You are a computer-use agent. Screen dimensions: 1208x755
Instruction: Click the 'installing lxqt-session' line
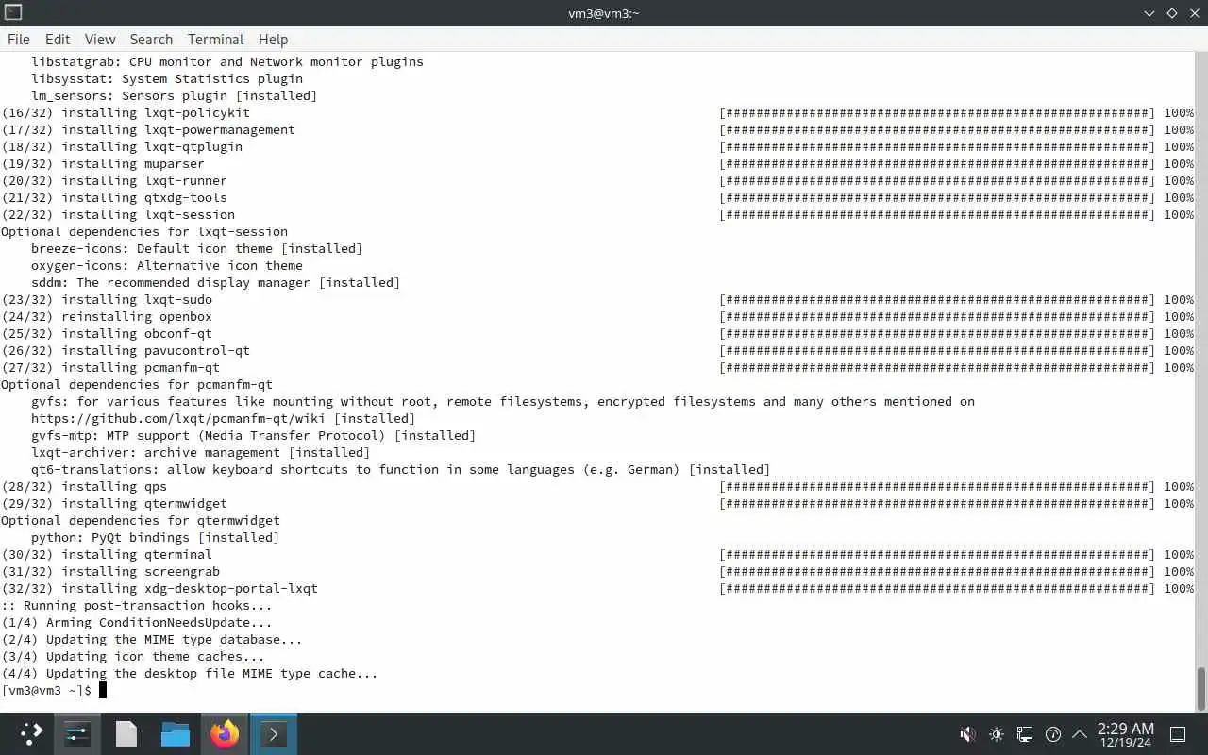[118, 214]
